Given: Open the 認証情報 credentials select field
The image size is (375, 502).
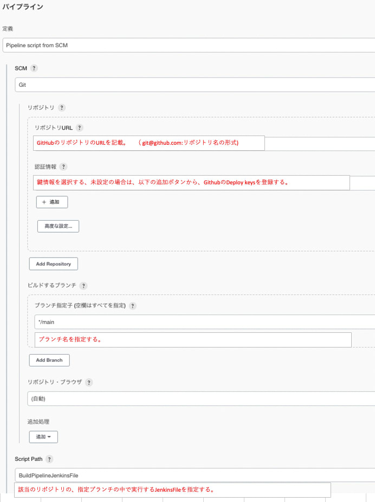Looking at the screenshot, I should click(x=204, y=183).
